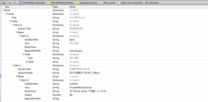The height and width of the screenshot is (102, 208).
Task: Select the Text key with サンプル value
Action: 27,43
